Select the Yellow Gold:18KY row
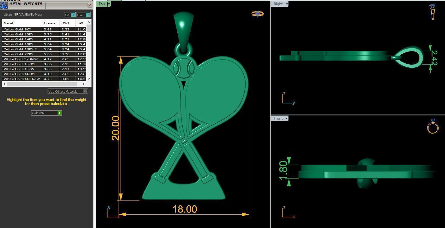This screenshot has width=445, height=228. (x=44, y=44)
